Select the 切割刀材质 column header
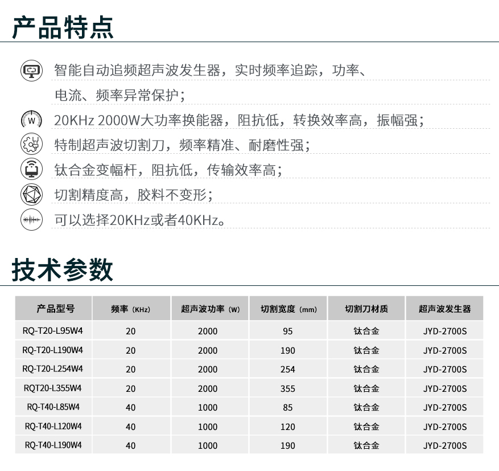 tap(366, 309)
